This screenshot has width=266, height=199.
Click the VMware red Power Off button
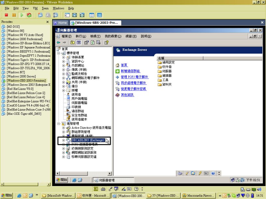[x=6, y=15]
